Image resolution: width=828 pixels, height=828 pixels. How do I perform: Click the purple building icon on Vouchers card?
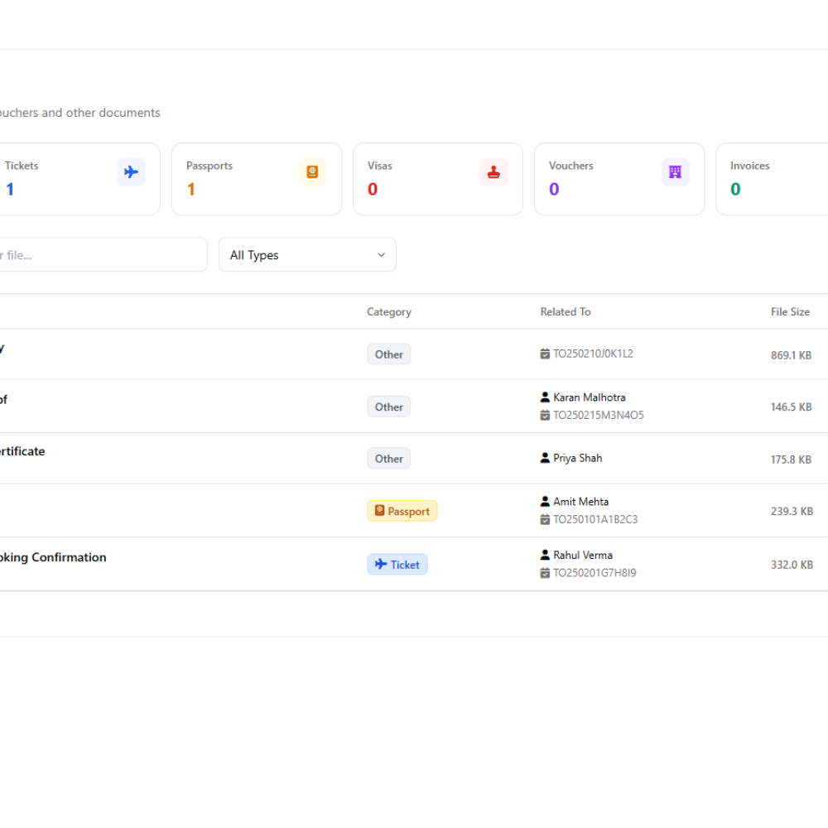676,171
